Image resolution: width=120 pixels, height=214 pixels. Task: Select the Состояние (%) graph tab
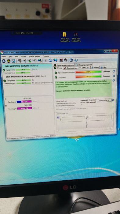(63, 114)
